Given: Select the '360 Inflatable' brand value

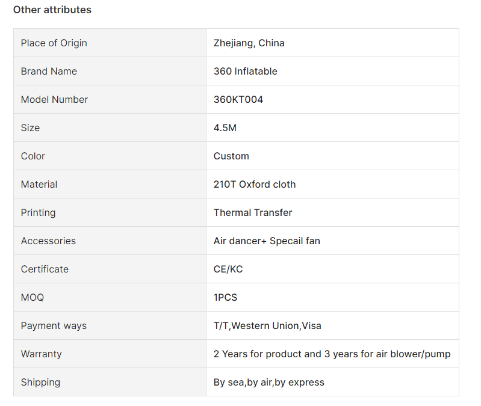Looking at the screenshot, I should coord(245,71).
